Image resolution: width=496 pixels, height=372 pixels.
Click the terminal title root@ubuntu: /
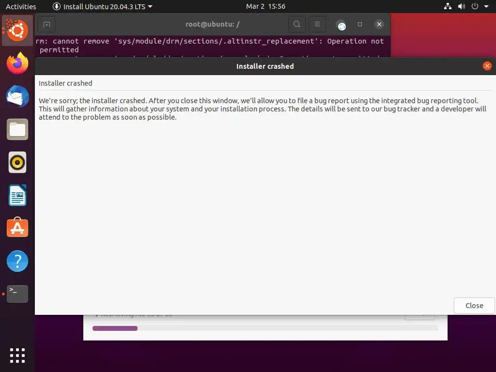(x=212, y=24)
